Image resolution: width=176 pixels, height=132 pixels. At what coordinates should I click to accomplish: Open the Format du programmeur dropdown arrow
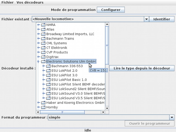point(172,117)
